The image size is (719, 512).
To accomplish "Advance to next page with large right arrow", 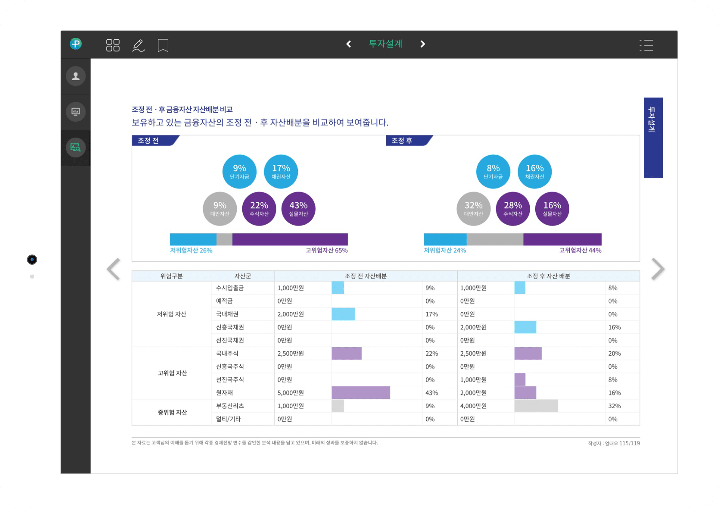I will click(x=658, y=269).
